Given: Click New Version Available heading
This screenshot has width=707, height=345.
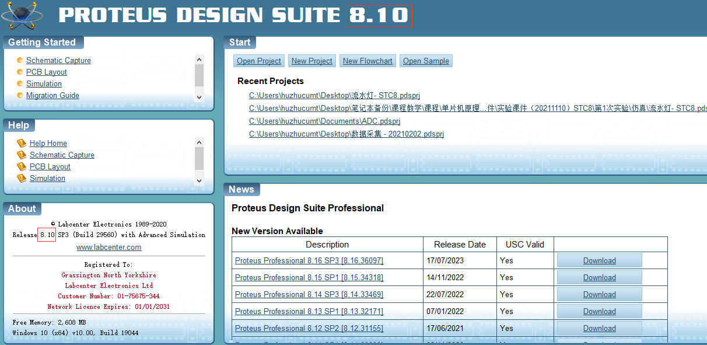Looking at the screenshot, I should coord(277,231).
